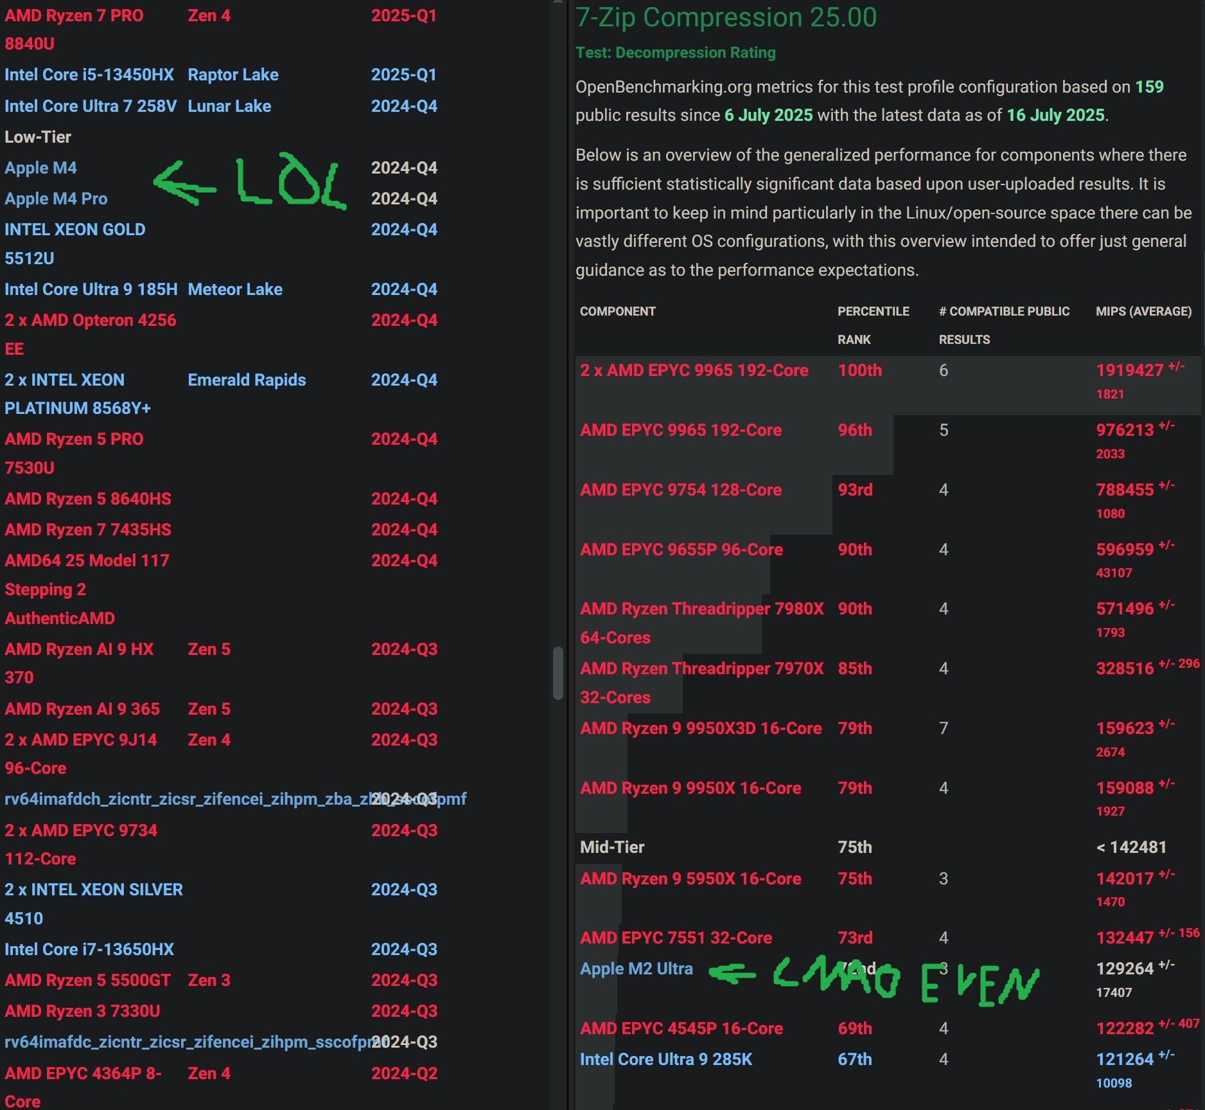This screenshot has width=1205, height=1110.
Task: Open AMD EPYC 9655P 96-Core link
Action: (682, 550)
